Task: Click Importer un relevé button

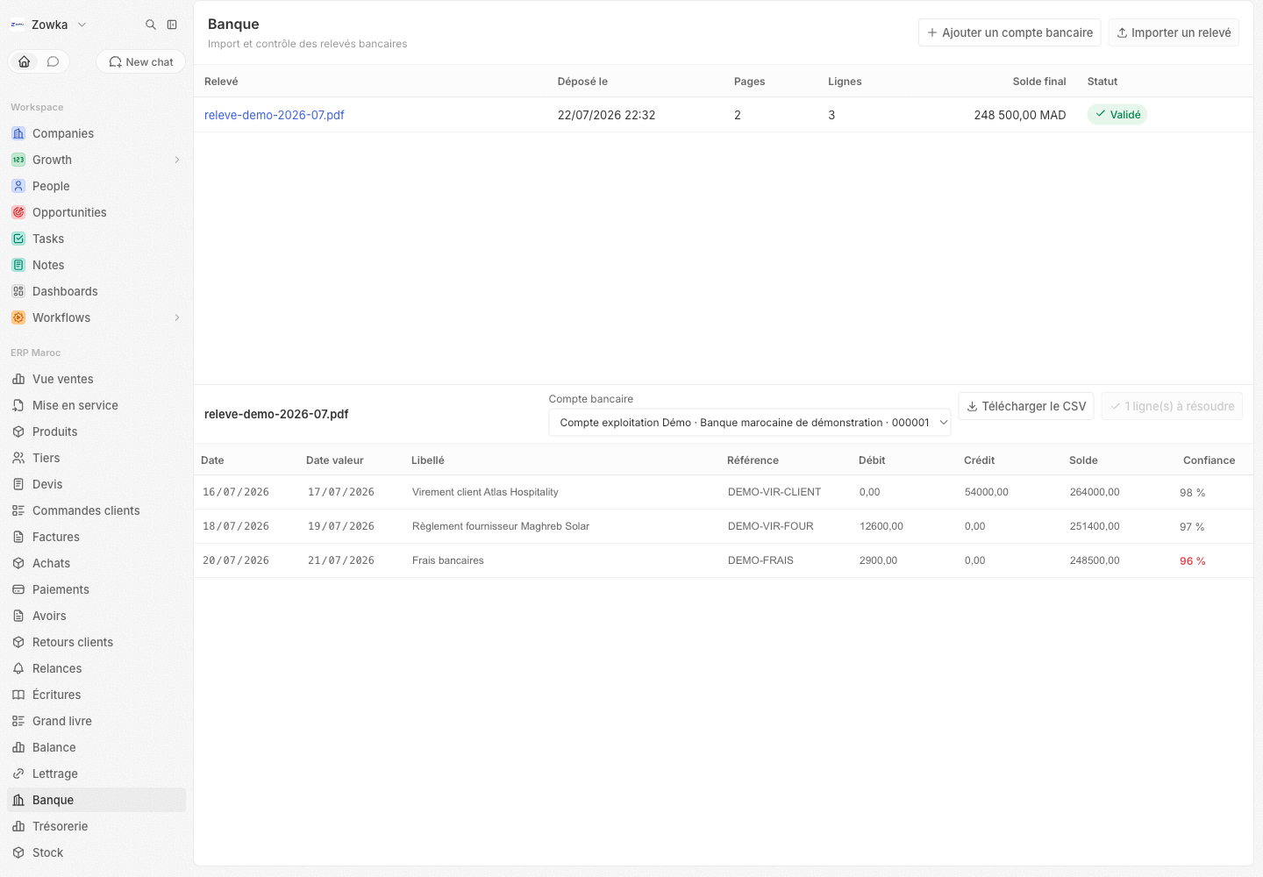Action: (1174, 32)
